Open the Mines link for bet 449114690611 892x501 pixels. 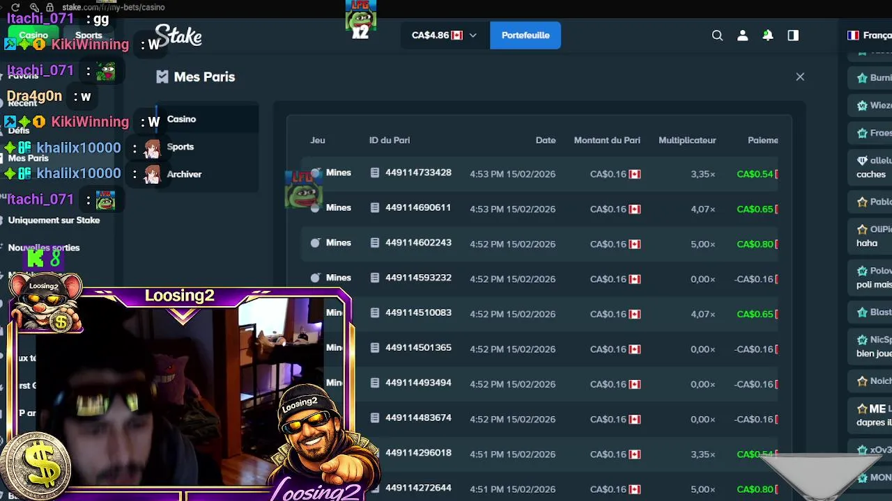click(x=339, y=207)
